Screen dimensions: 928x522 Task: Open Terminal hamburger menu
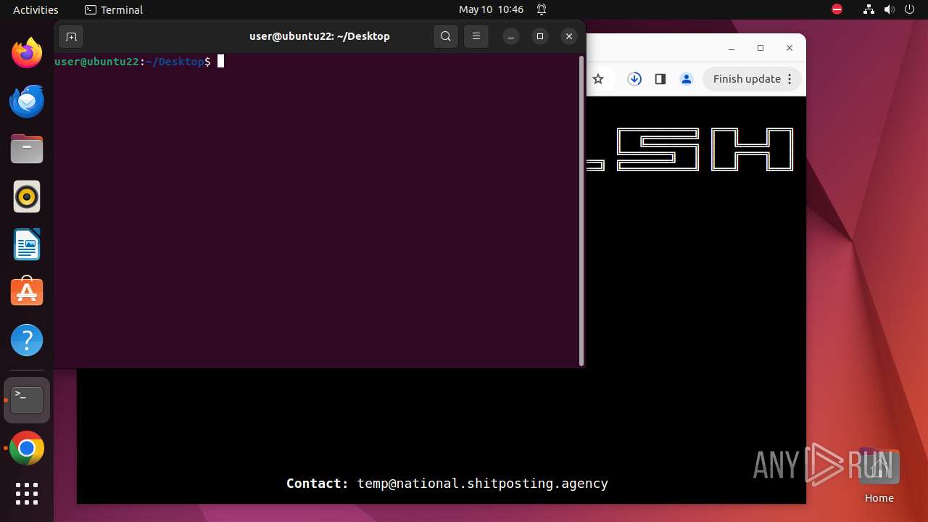(x=476, y=36)
